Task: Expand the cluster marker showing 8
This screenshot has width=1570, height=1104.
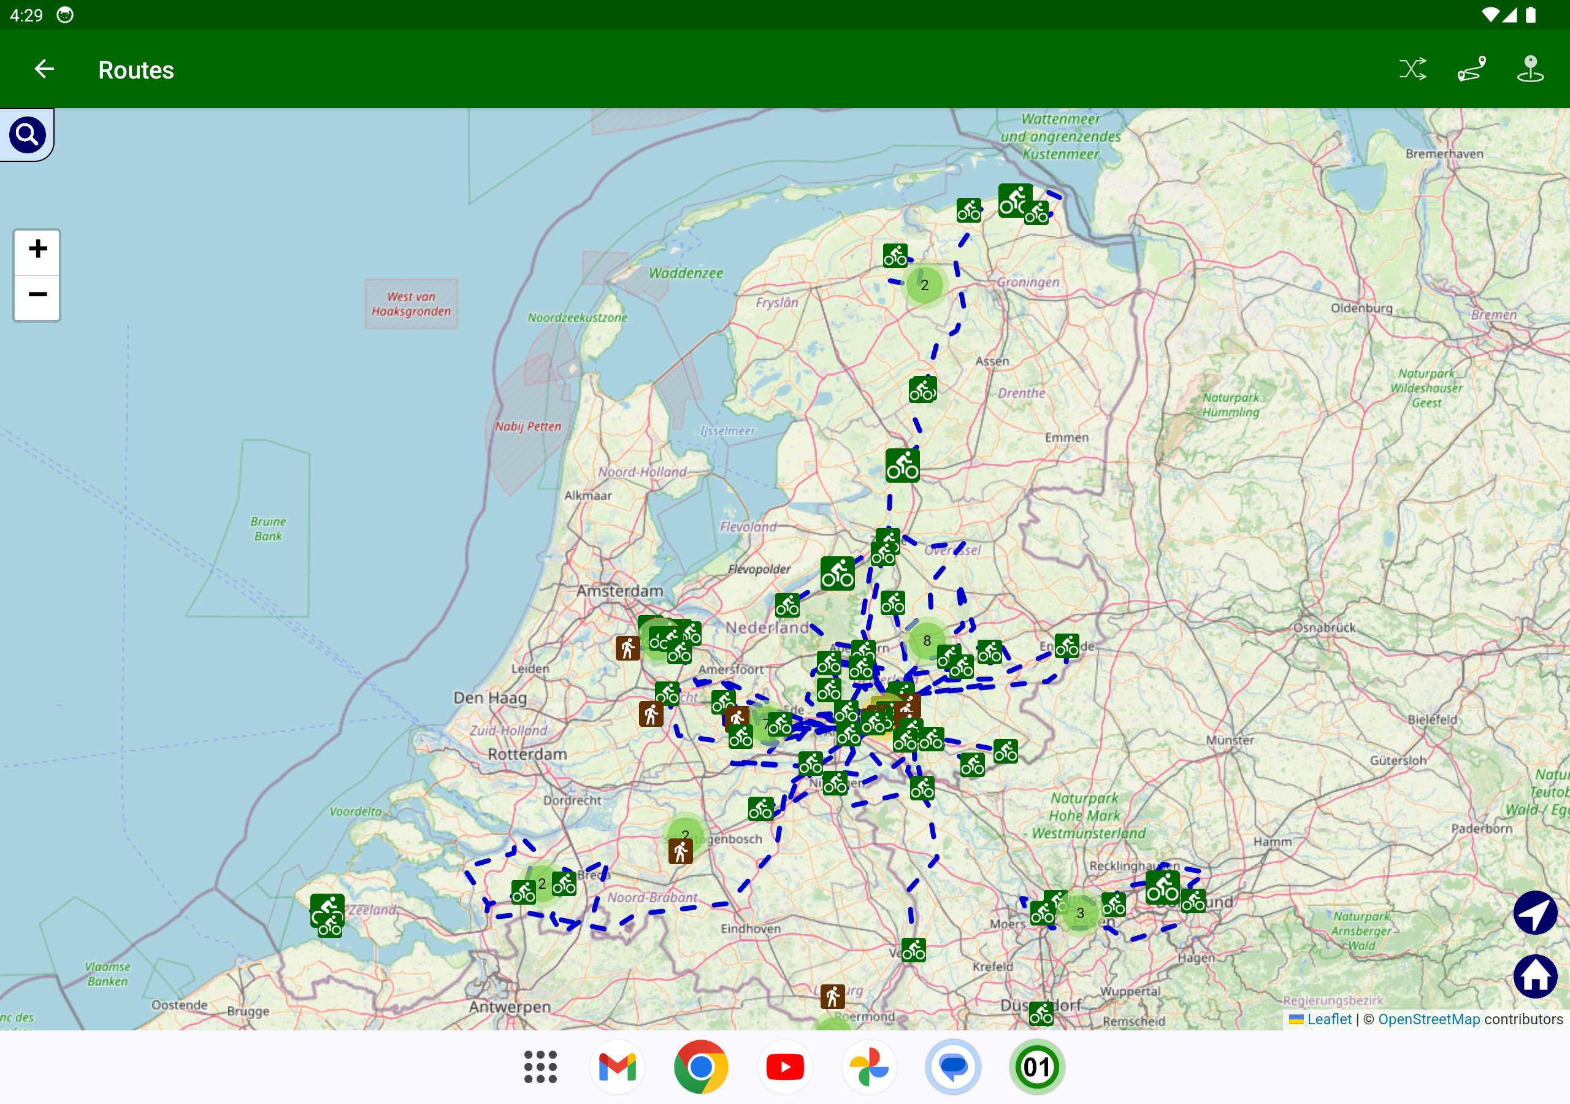Action: [x=927, y=641]
